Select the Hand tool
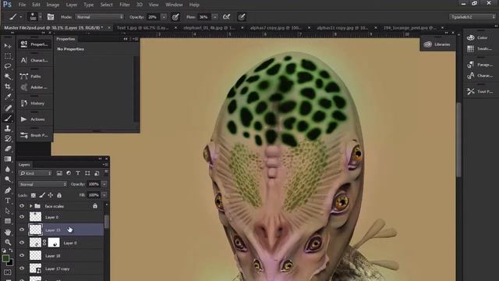Screen dimensions: 499x281 coord(8,232)
